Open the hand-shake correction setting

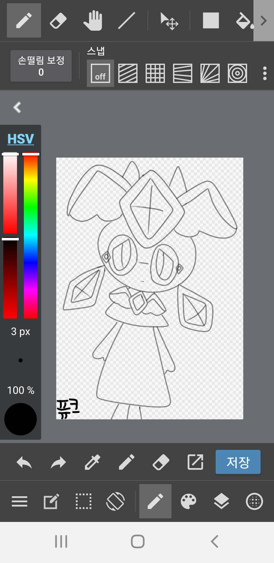tap(41, 66)
